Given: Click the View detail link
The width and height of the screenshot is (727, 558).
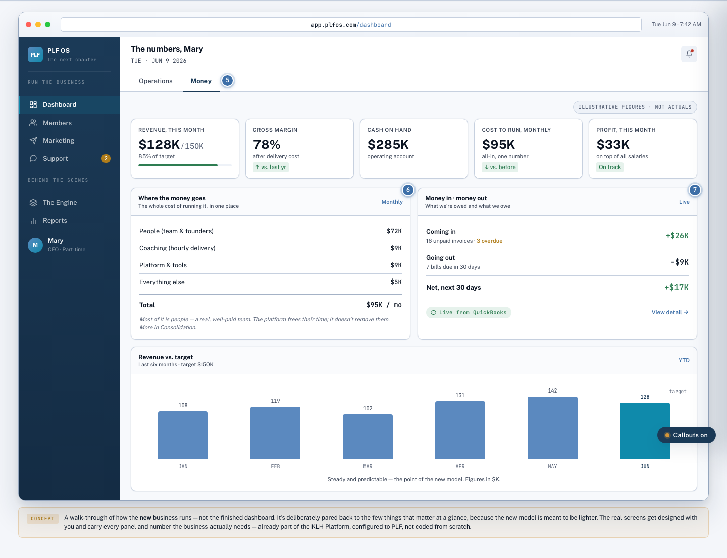Looking at the screenshot, I should [x=670, y=312].
